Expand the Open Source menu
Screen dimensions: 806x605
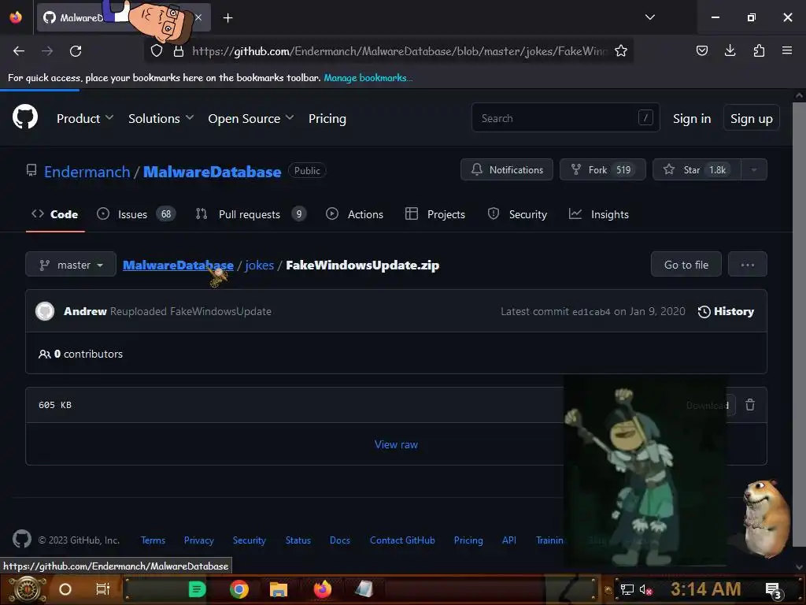(x=251, y=118)
